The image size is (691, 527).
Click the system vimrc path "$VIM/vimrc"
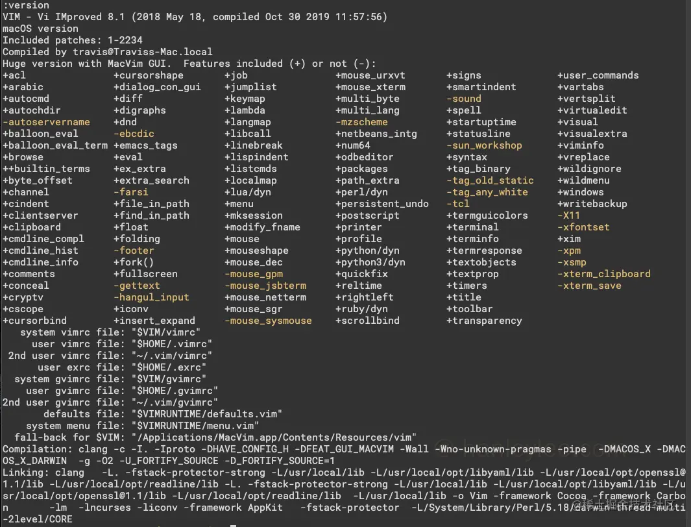pyautogui.click(x=165, y=332)
